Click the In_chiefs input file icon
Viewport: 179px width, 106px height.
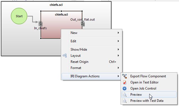tap(40, 24)
